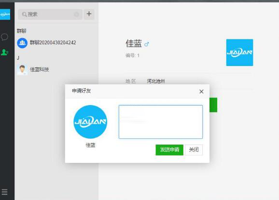Clear the search field with the round icon

[x=77, y=14]
